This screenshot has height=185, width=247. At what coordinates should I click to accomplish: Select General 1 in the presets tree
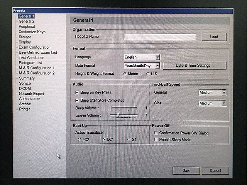26,16
